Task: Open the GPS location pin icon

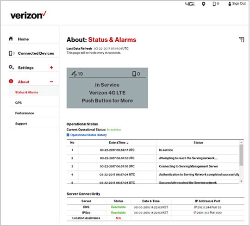Action: click(x=203, y=4)
